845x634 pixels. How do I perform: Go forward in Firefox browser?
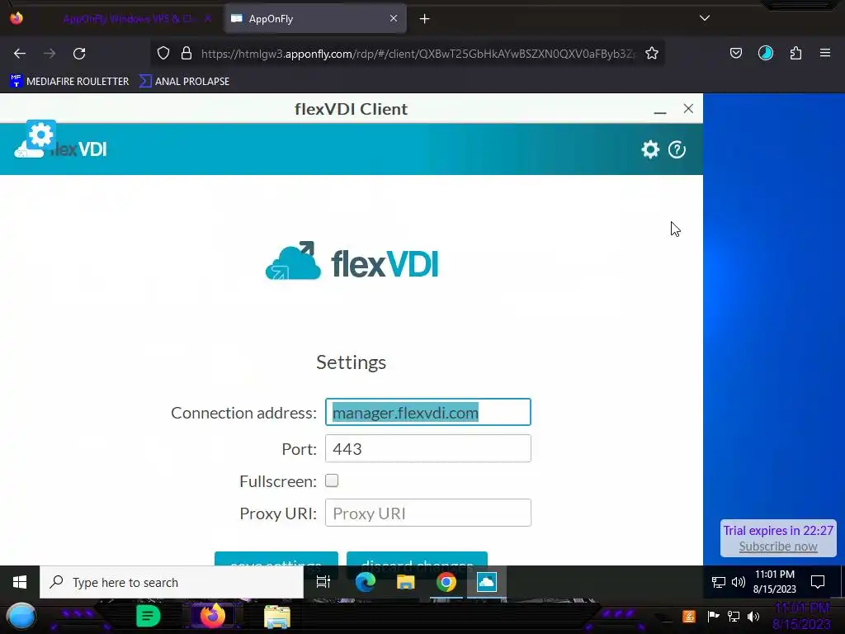click(x=50, y=54)
